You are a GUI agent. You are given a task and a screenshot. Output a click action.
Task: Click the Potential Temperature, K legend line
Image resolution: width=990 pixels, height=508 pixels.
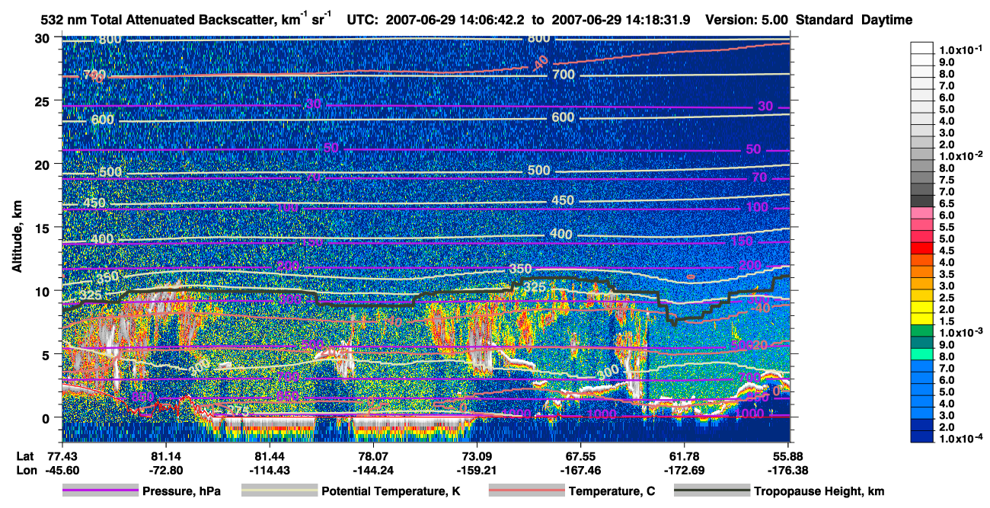[279, 491]
